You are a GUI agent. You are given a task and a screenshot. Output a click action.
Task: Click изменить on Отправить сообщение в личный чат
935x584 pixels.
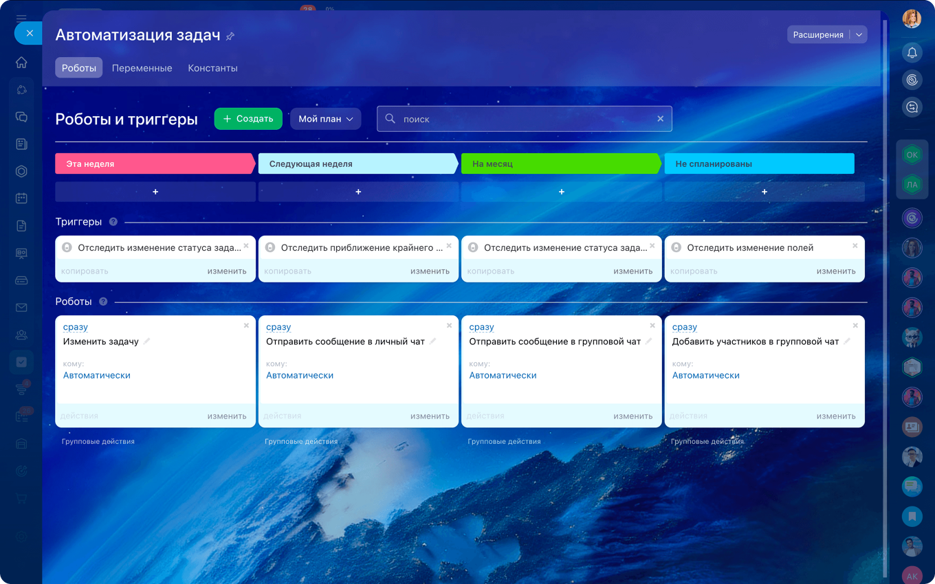click(x=430, y=416)
